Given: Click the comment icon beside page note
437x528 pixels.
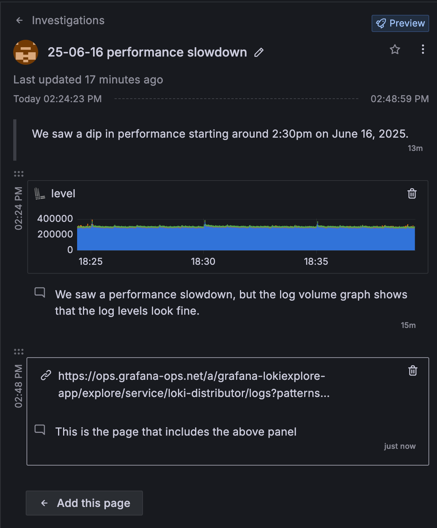Looking at the screenshot, I should pyautogui.click(x=40, y=430).
